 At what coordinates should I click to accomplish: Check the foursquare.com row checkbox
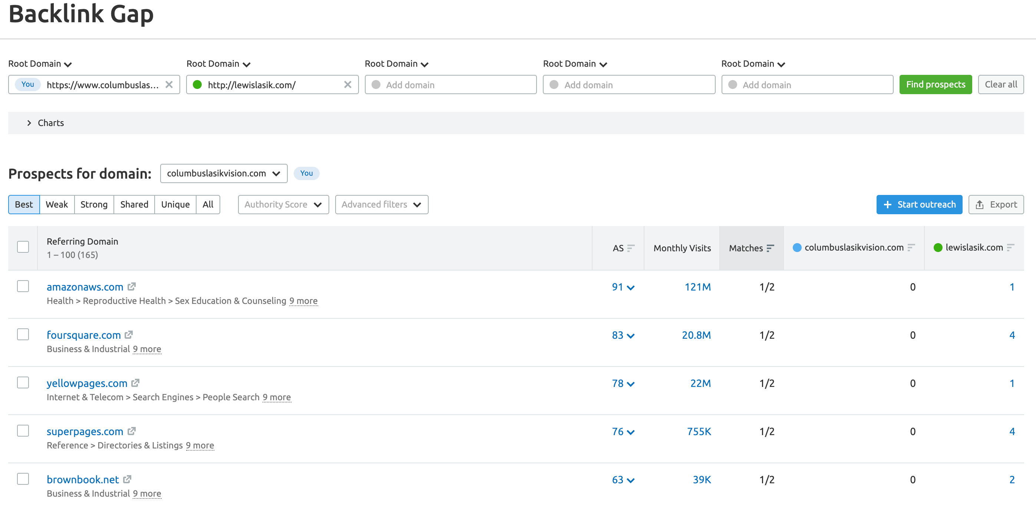tap(23, 335)
